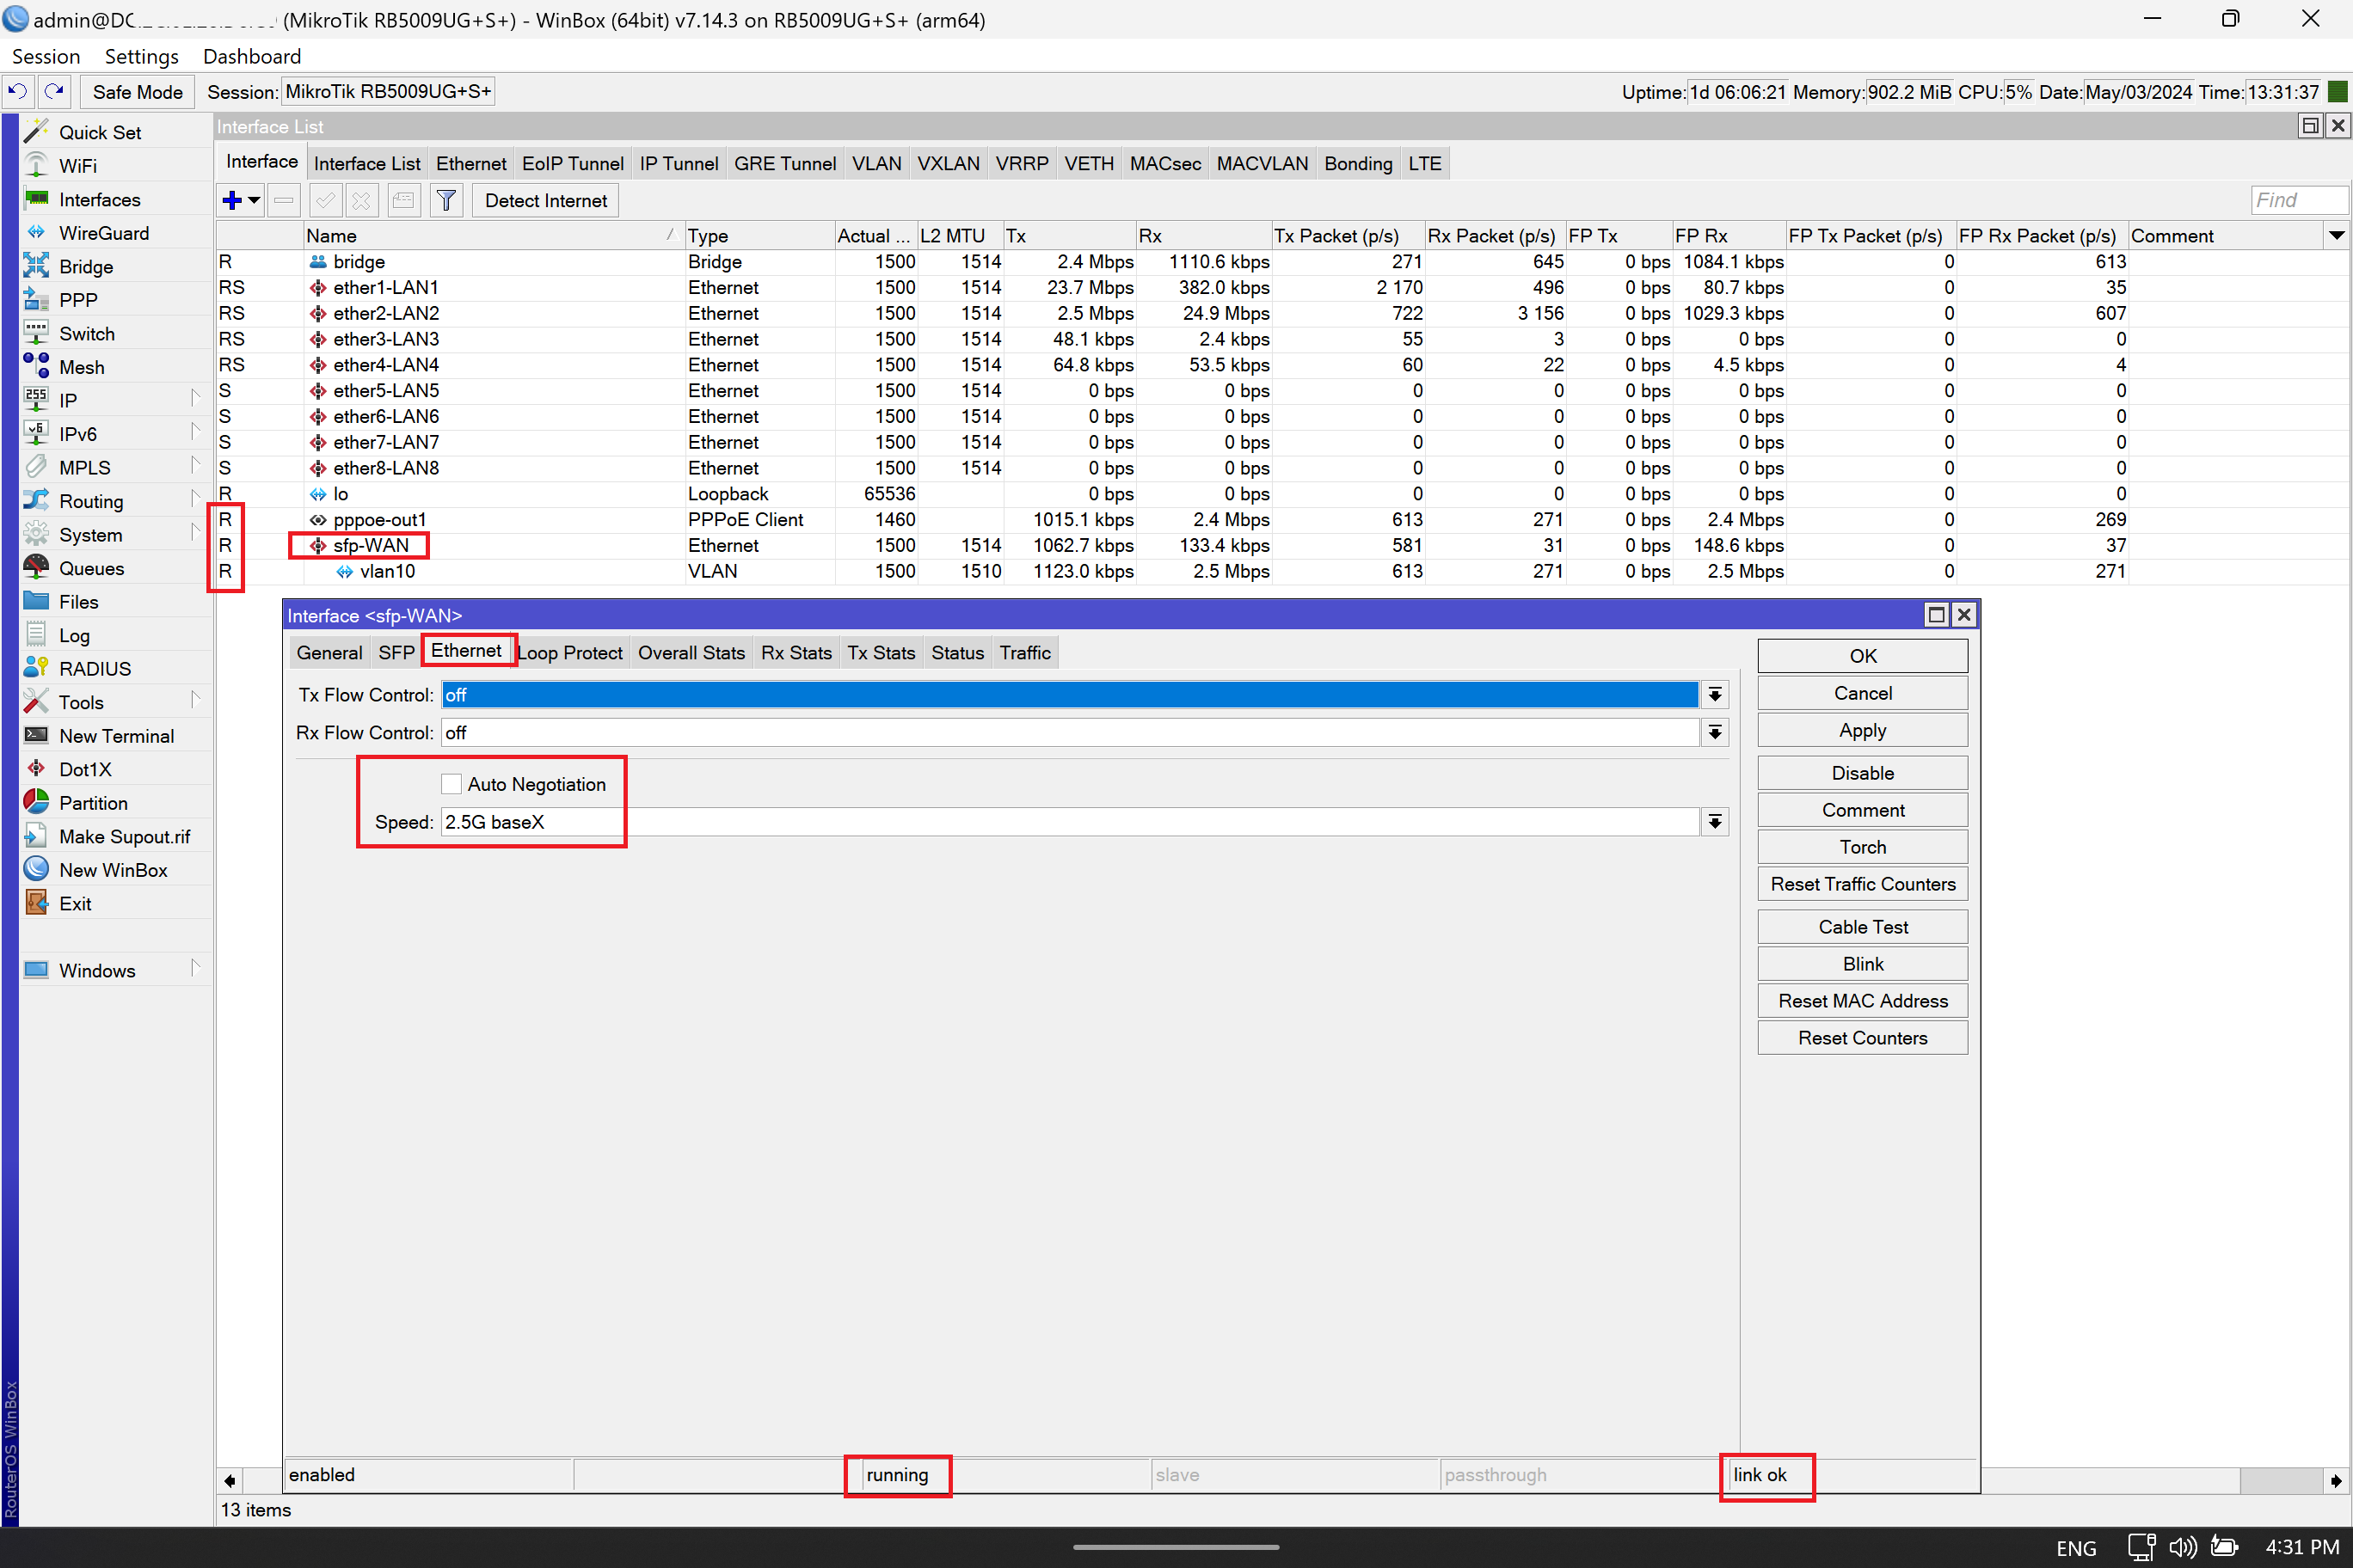This screenshot has height=1568, width=2353.
Task: Open the Tx Flow Control dropdown
Action: [1715, 695]
